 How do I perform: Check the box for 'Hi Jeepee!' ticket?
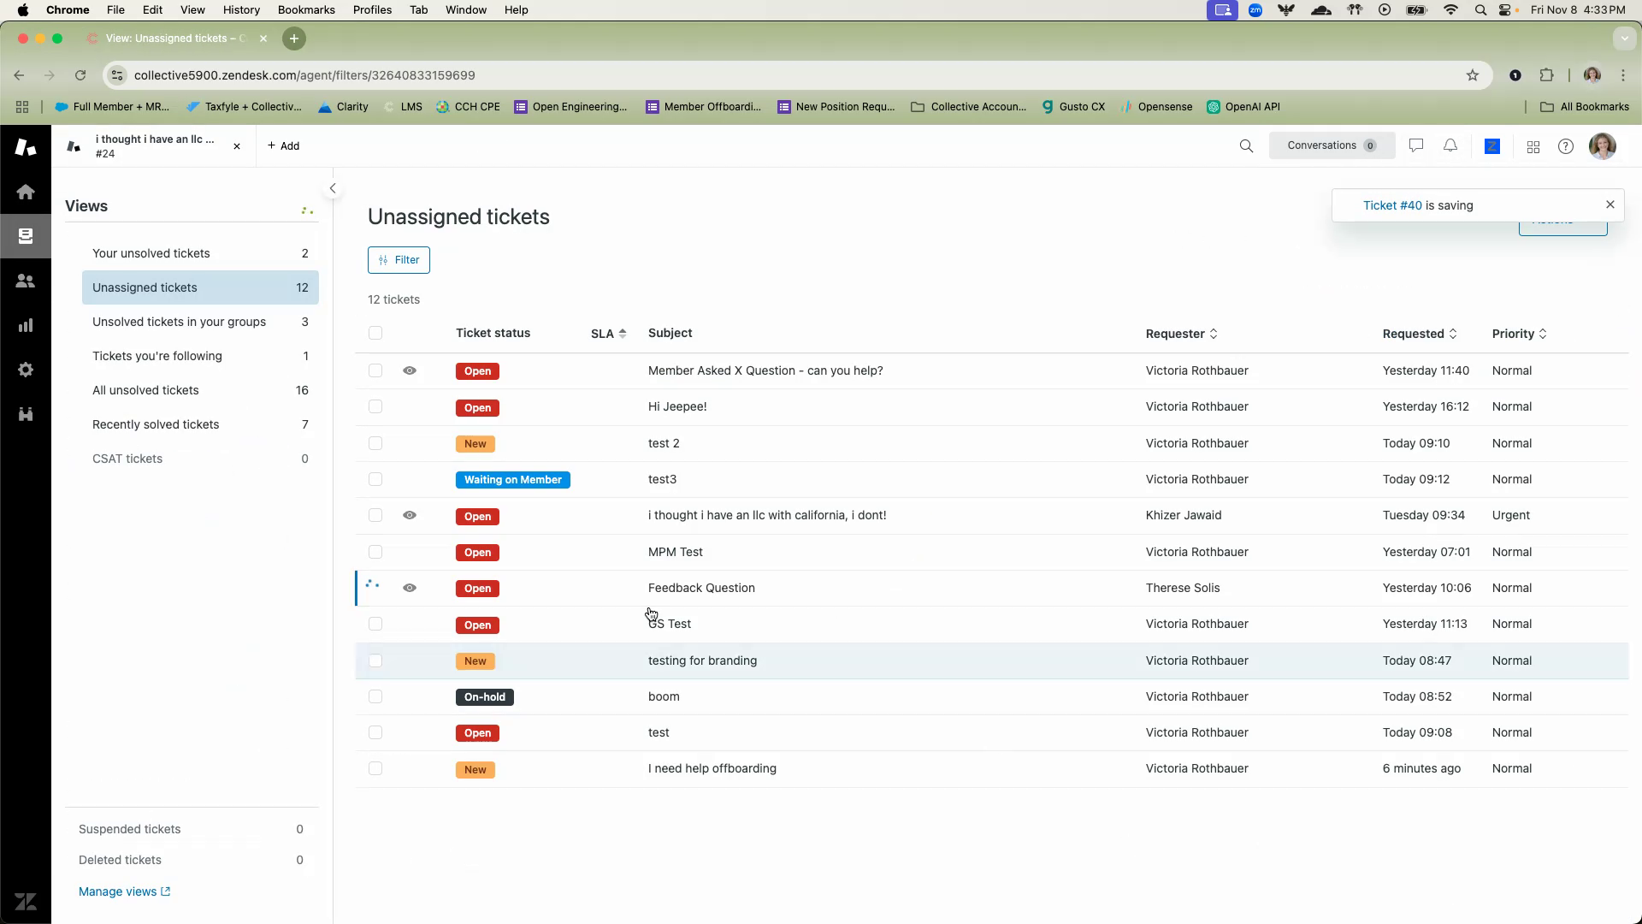coord(375,406)
